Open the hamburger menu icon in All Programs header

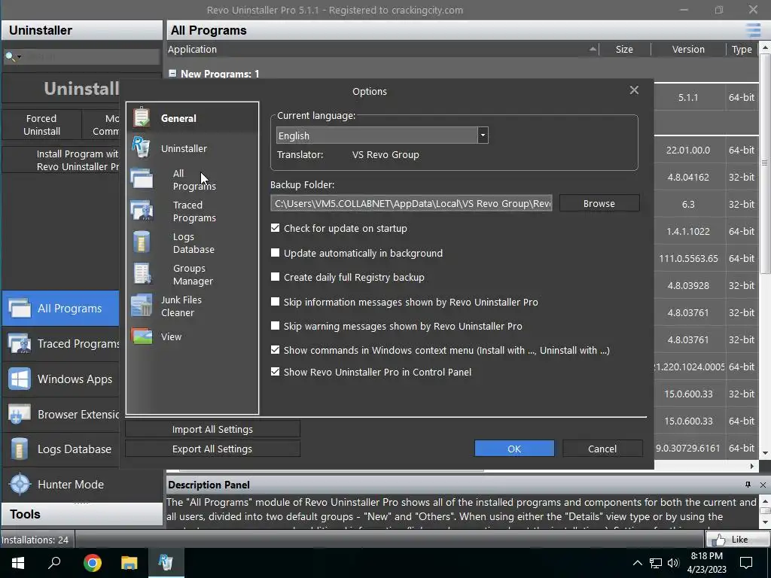(x=753, y=30)
